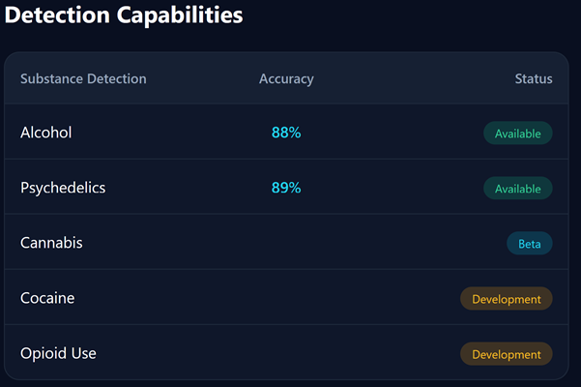Viewport: 581px width, 387px height.
Task: Click the empty accuracy cell for Opioid Use
Action: tap(286, 353)
